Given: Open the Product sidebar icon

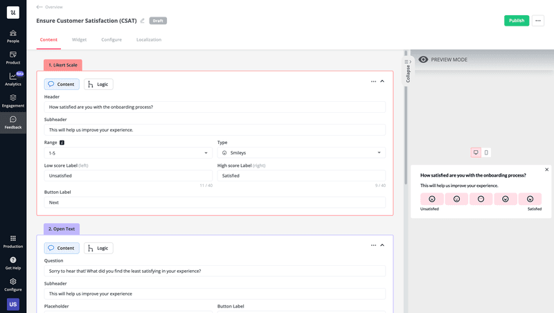Looking at the screenshot, I should [x=13, y=57].
